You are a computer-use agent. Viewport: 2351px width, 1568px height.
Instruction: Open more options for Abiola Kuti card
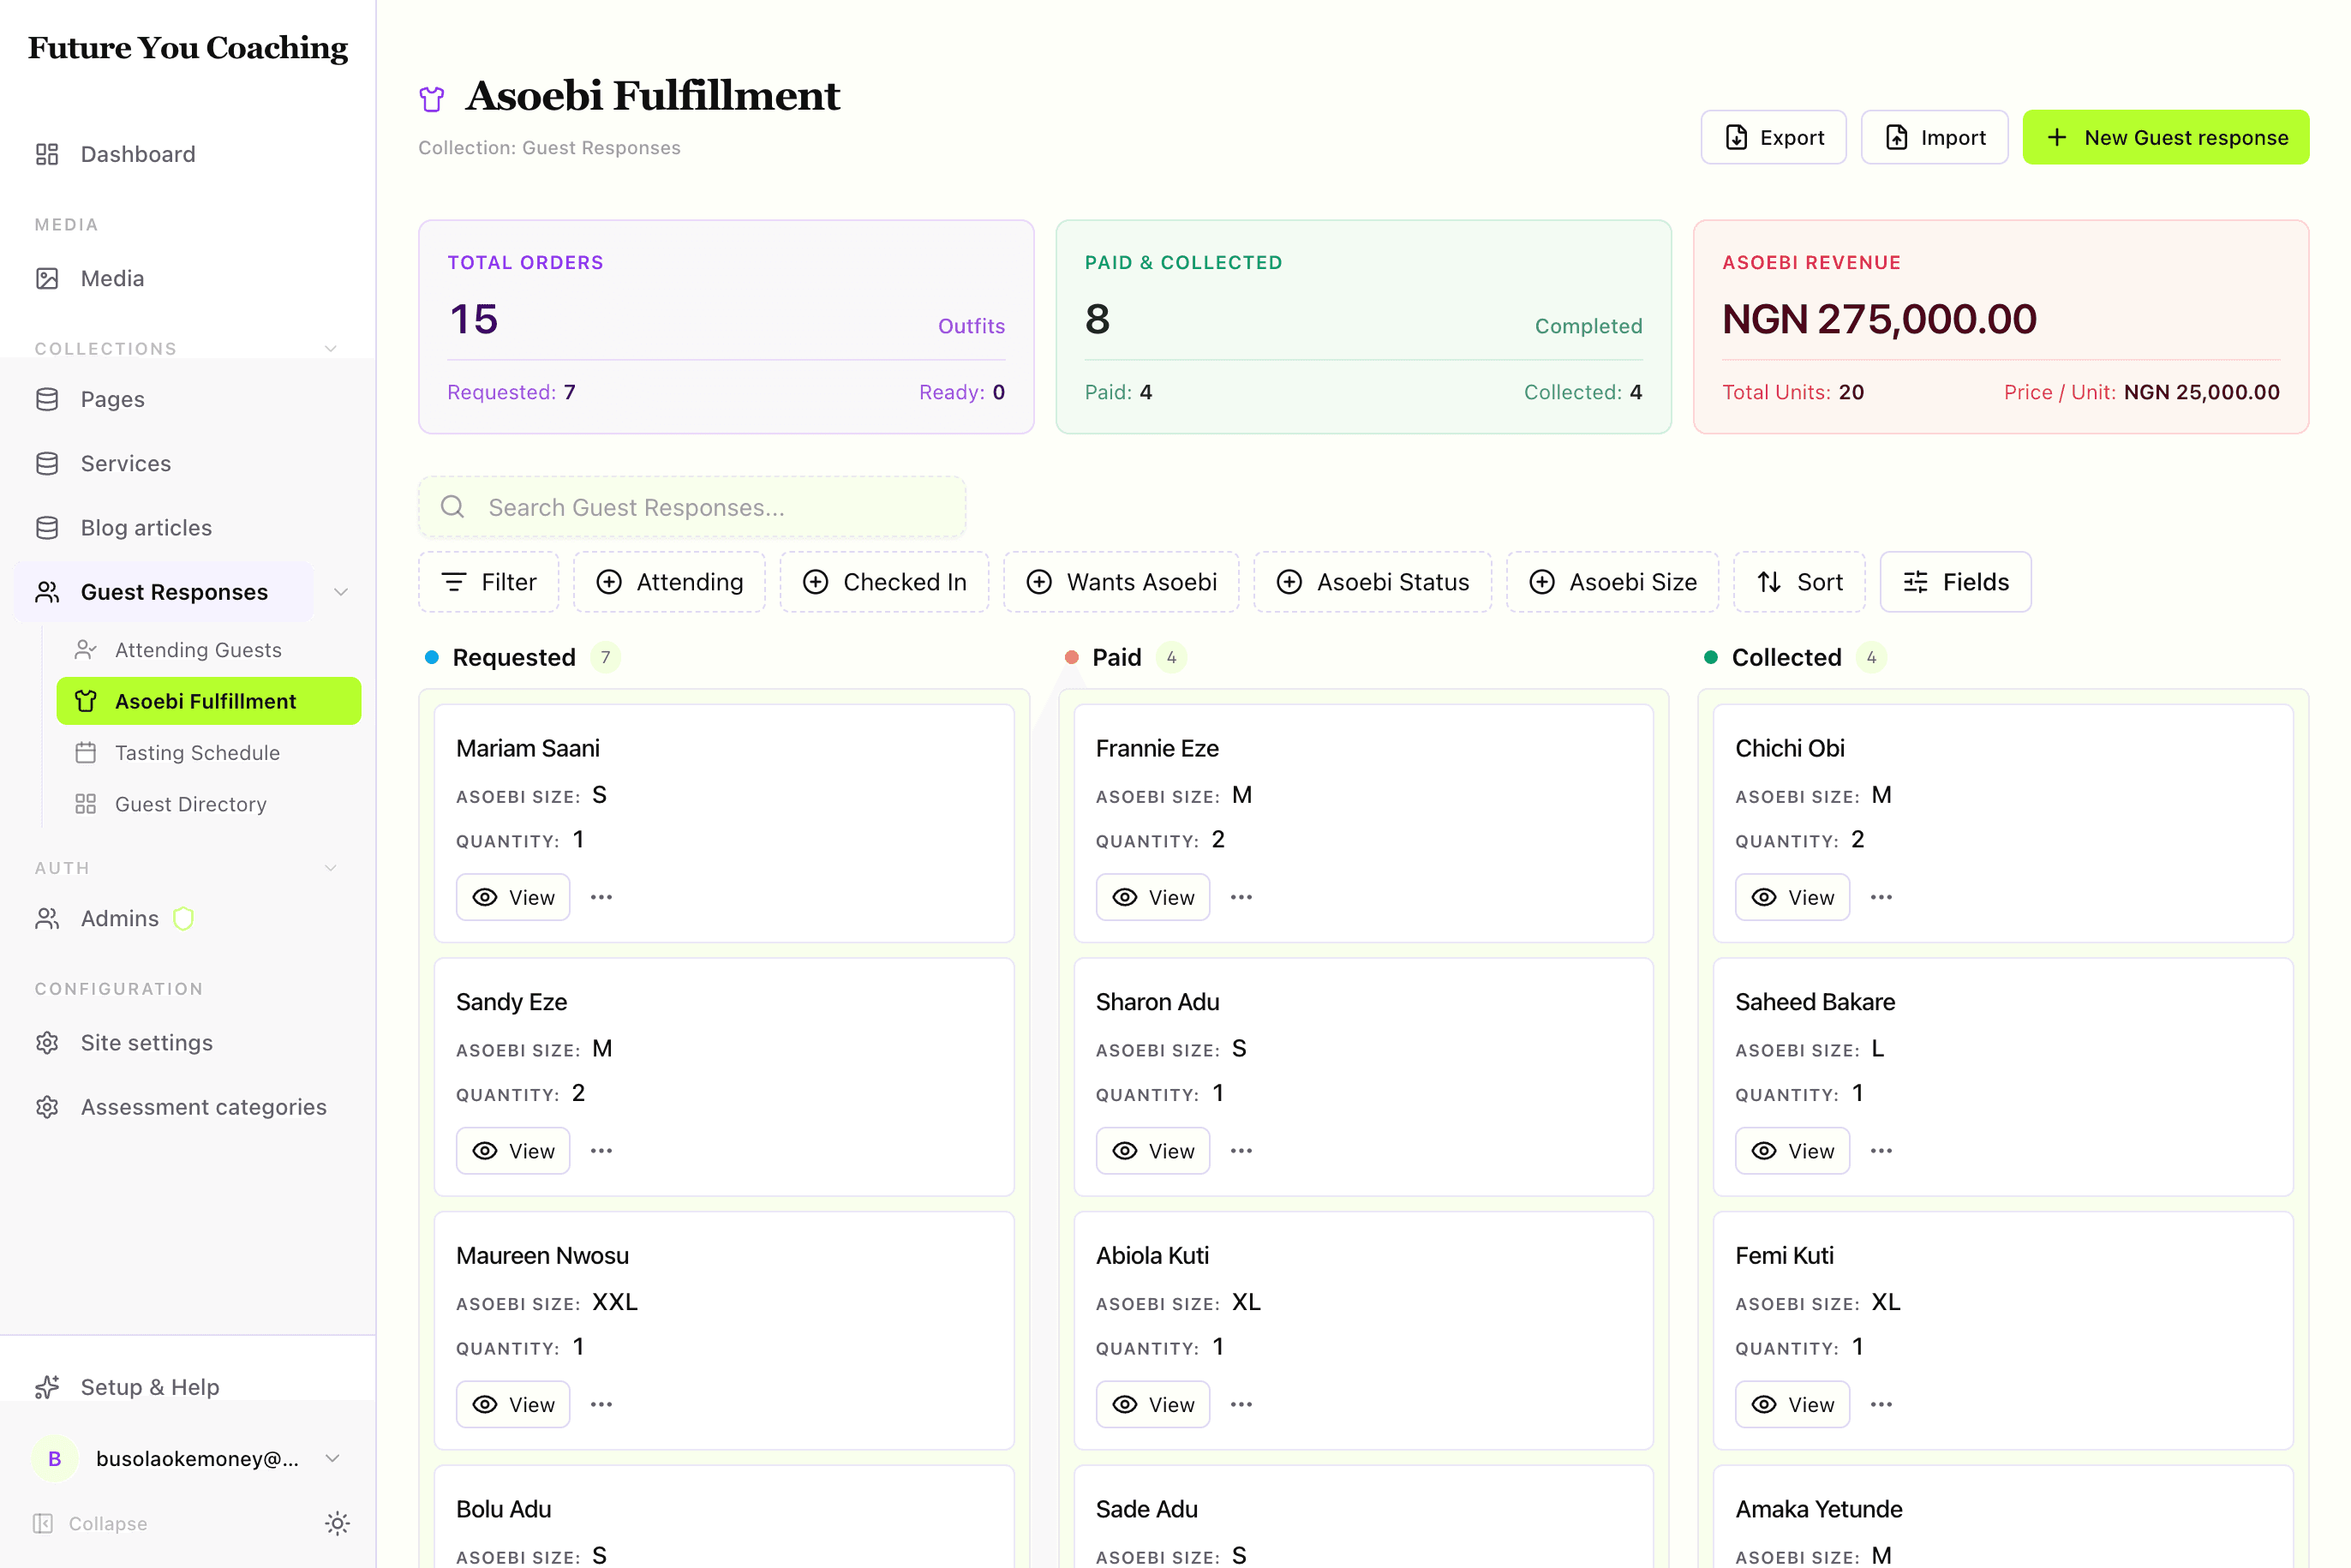[1241, 1404]
